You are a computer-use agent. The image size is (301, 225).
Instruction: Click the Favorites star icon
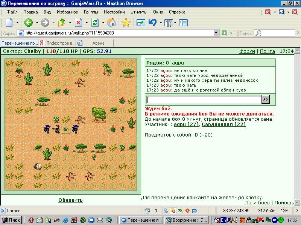(126, 23)
